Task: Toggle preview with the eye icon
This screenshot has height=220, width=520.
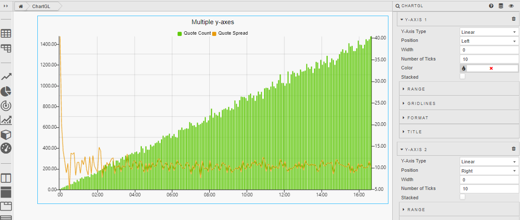Action: (x=511, y=6)
